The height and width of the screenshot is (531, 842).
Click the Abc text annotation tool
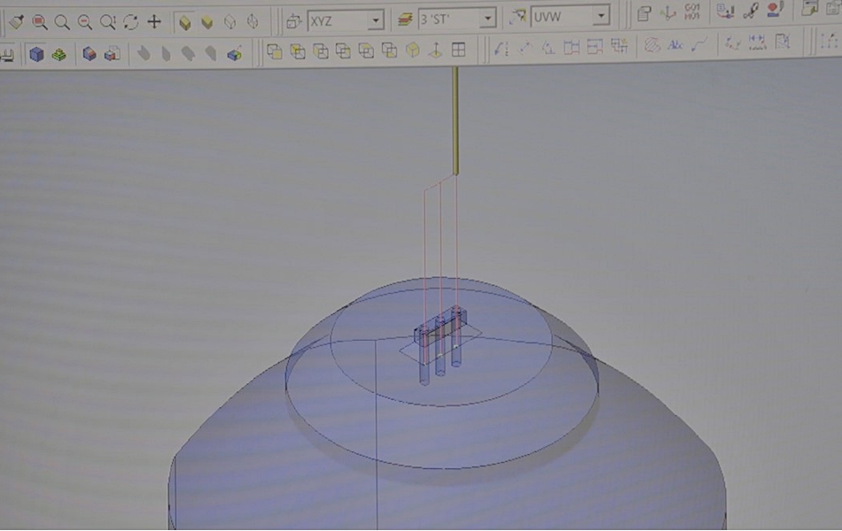[x=675, y=45]
